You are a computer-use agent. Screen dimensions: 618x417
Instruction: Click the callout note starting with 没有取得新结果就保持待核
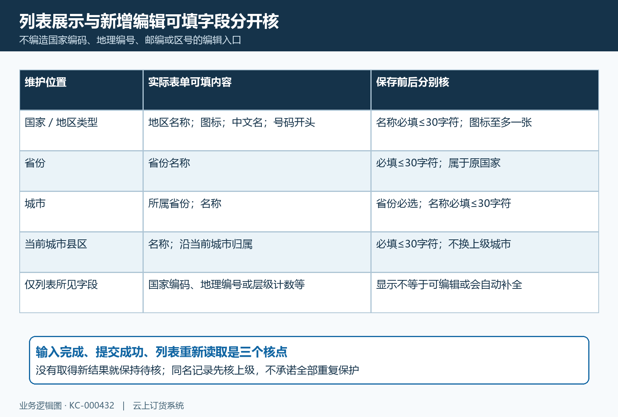(x=197, y=370)
